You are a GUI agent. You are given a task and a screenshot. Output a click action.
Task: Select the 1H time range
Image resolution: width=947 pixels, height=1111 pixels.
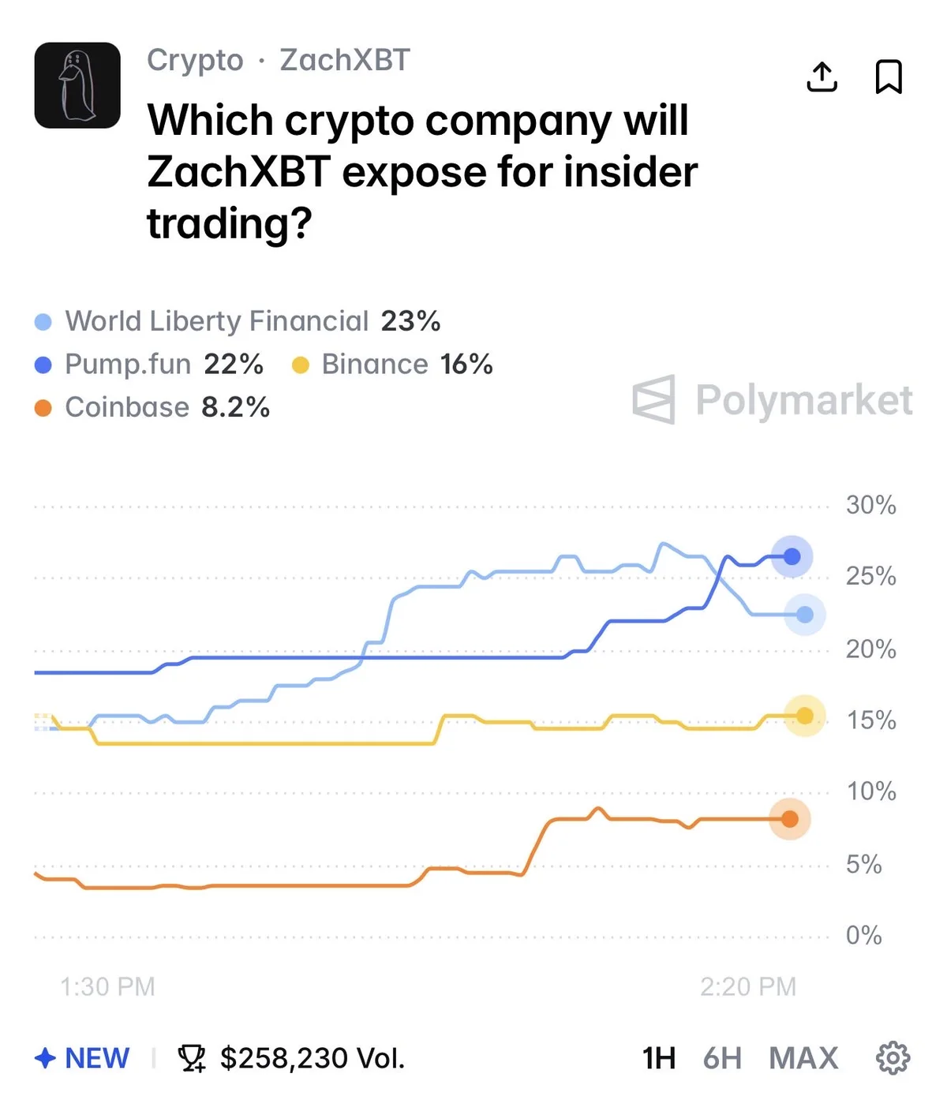(659, 1058)
